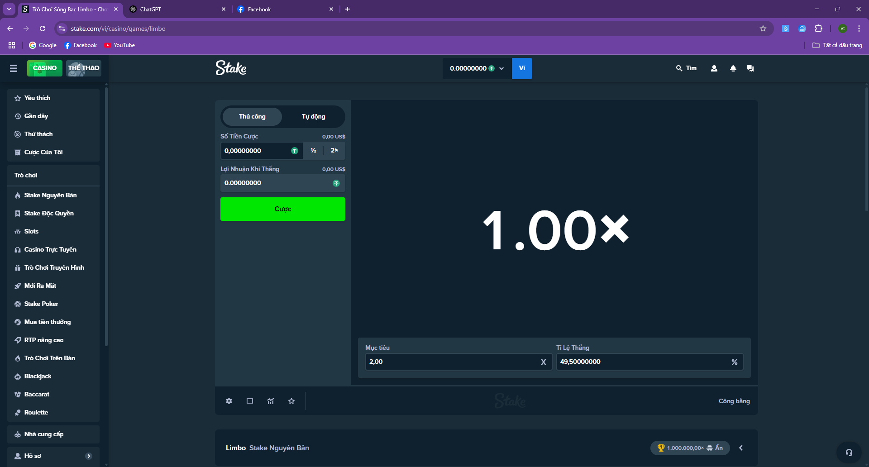Select the Thủ công mode

point(252,117)
